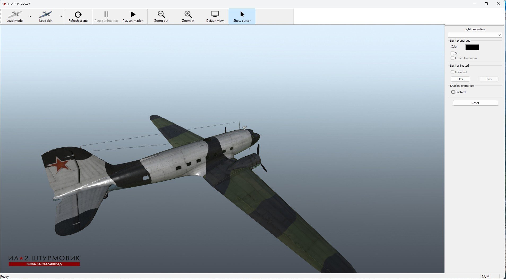The width and height of the screenshot is (506, 279).
Task: Click Play in Light animated section
Action: (460, 79)
